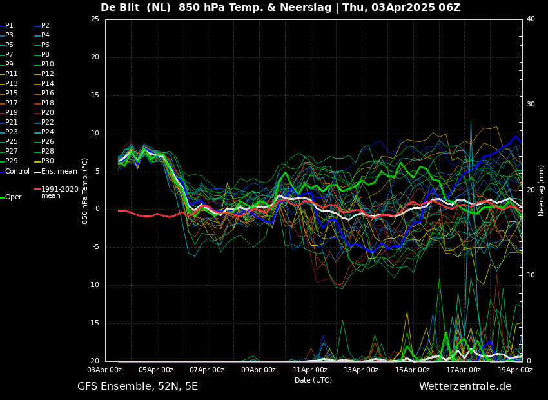This screenshot has width=548, height=400.
Task: Click the Oper legend entry
Action: pos(13,197)
